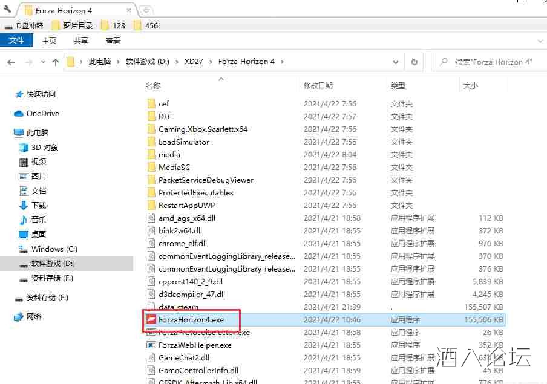Image resolution: width=547 pixels, height=384 pixels.
Task: Select 文档 folder in sidebar
Action: click(33, 190)
